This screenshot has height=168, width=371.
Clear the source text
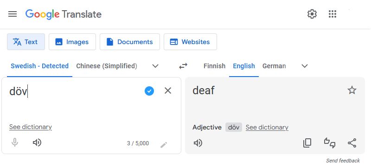pos(168,90)
